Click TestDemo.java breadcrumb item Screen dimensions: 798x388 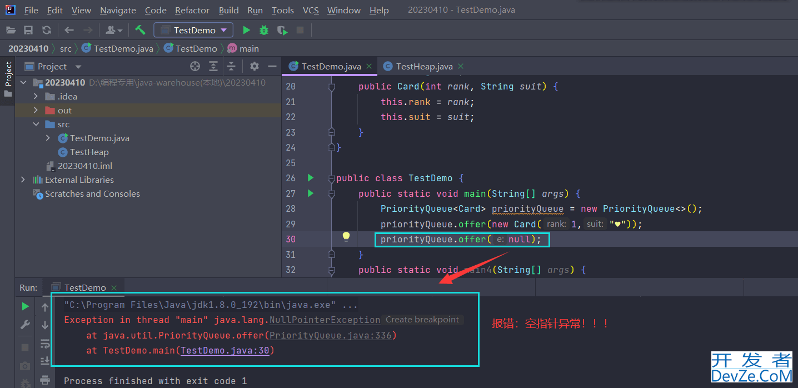coord(117,48)
